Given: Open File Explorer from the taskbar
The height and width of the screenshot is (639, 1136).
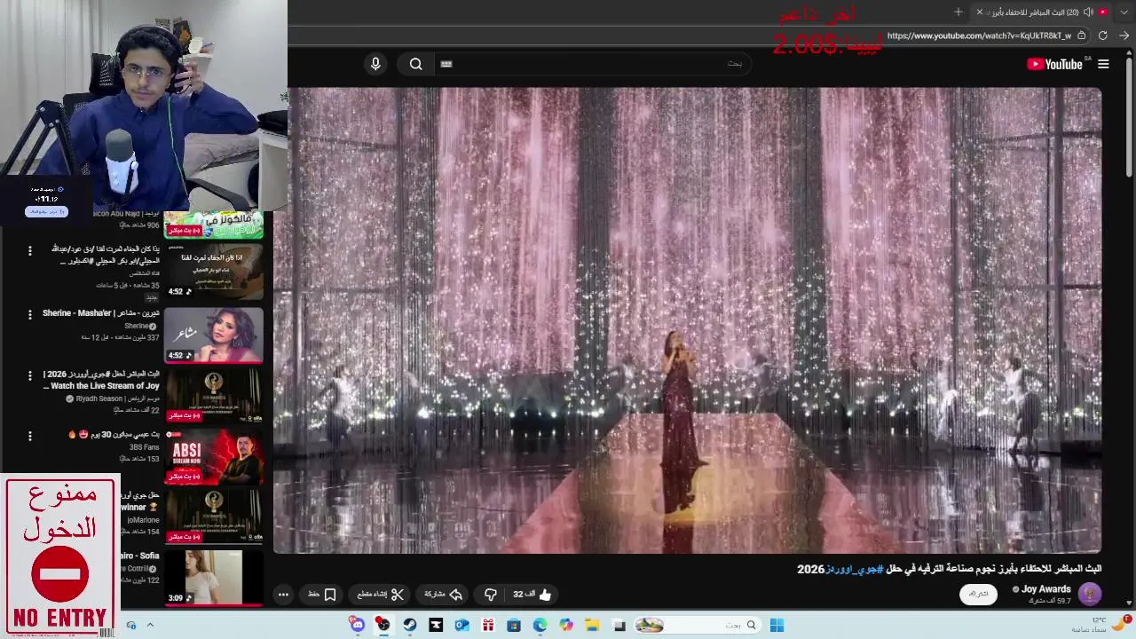Looking at the screenshot, I should [x=592, y=625].
